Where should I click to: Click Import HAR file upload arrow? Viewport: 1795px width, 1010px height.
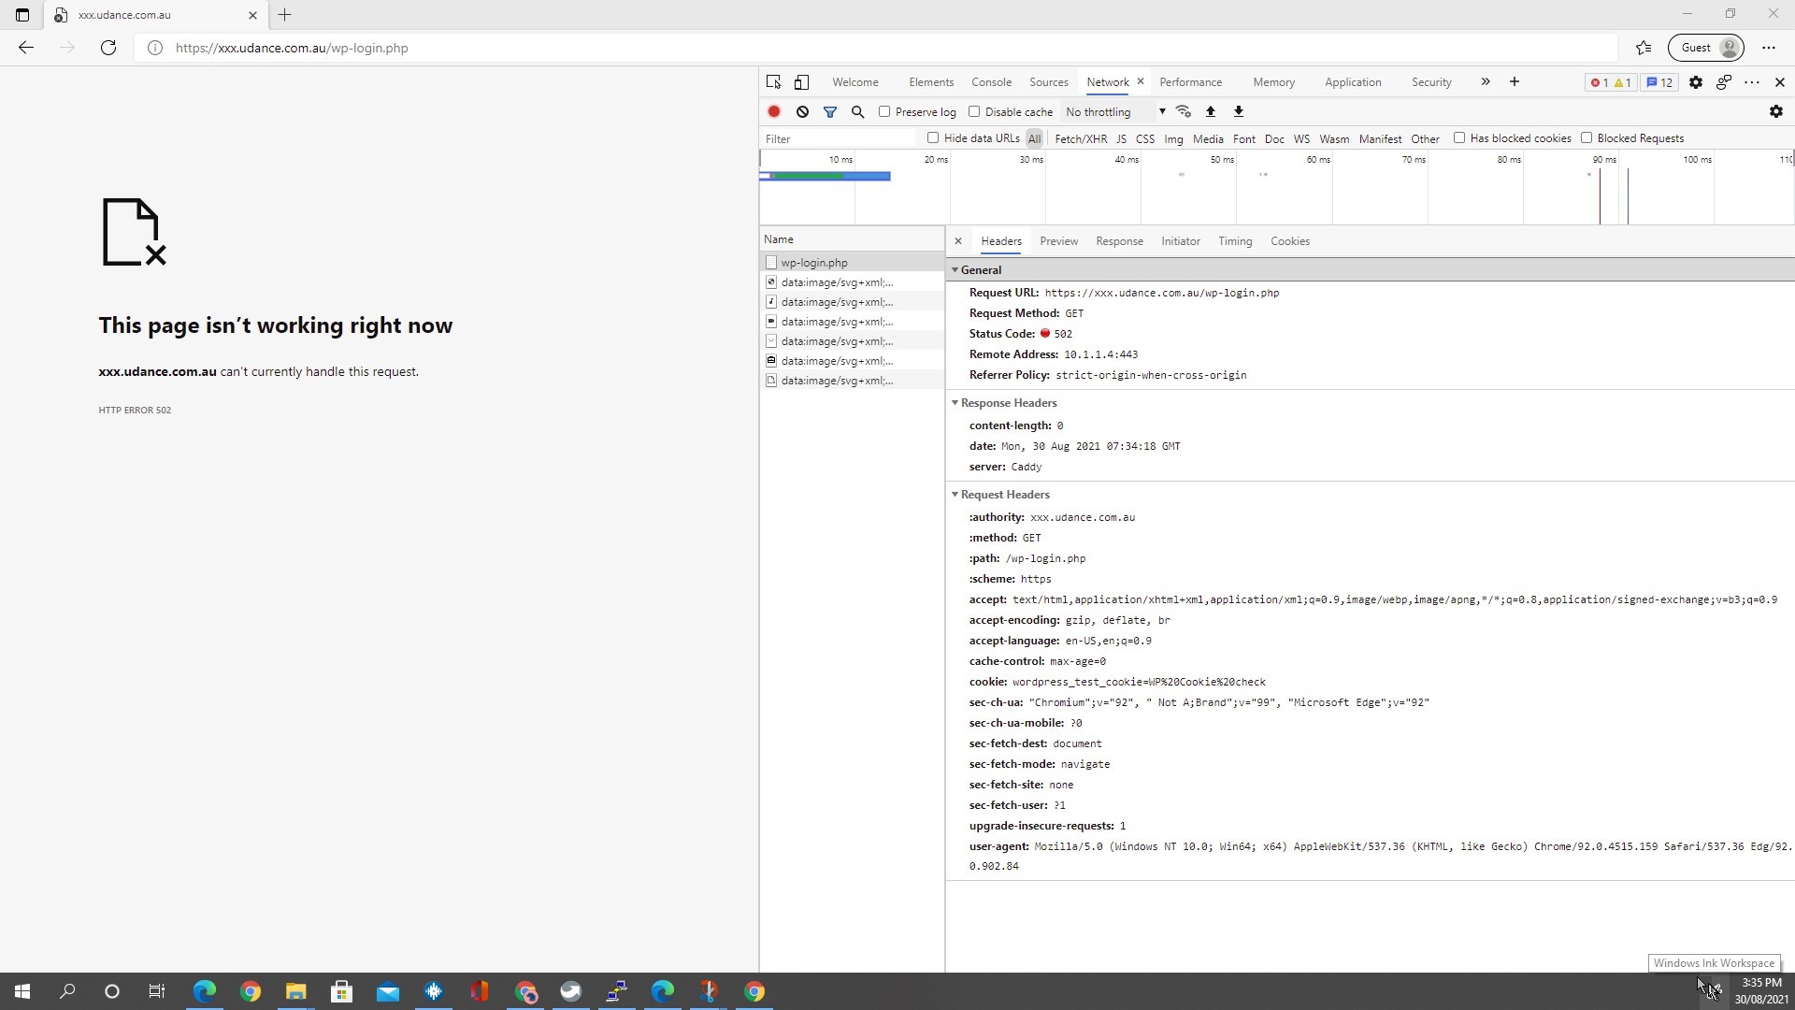pyautogui.click(x=1210, y=111)
